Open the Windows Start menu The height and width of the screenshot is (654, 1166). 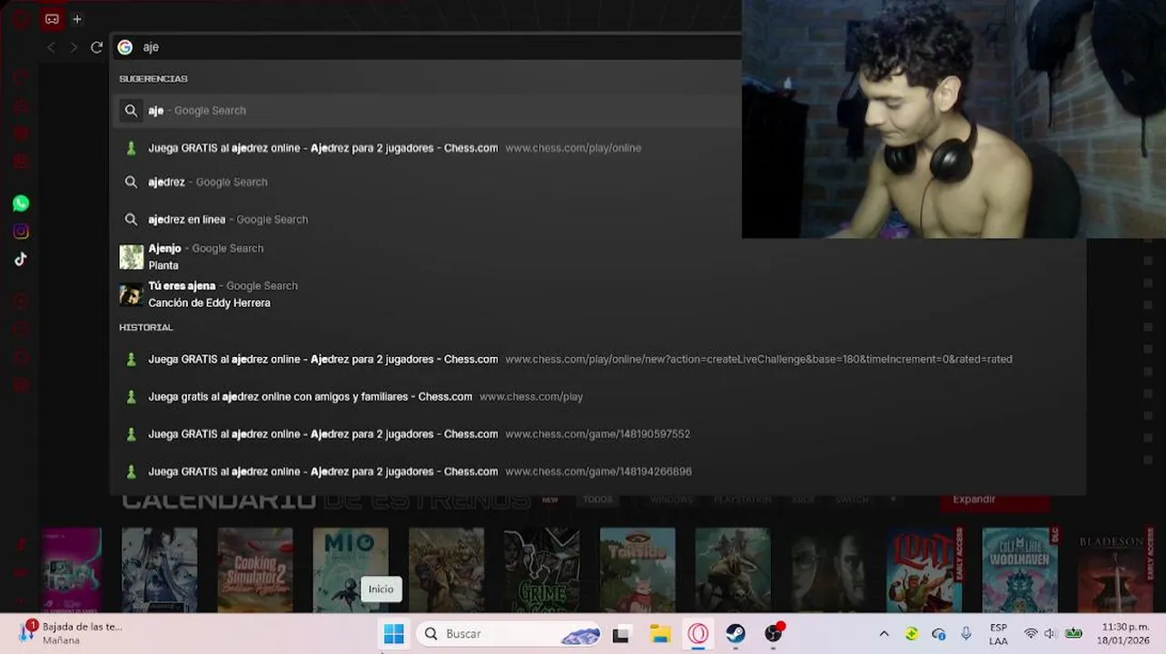[394, 634]
